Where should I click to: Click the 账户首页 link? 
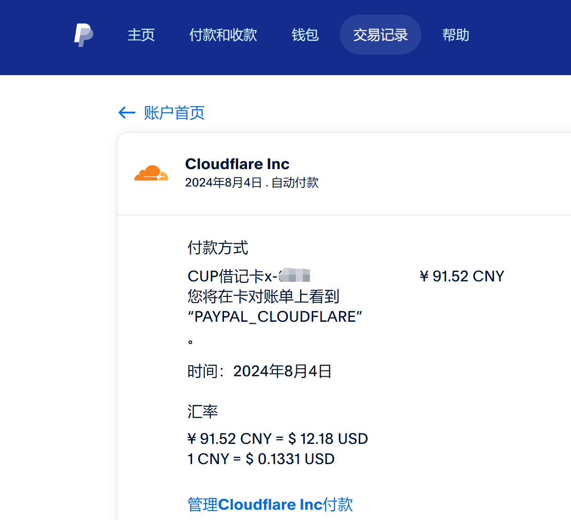point(174,113)
